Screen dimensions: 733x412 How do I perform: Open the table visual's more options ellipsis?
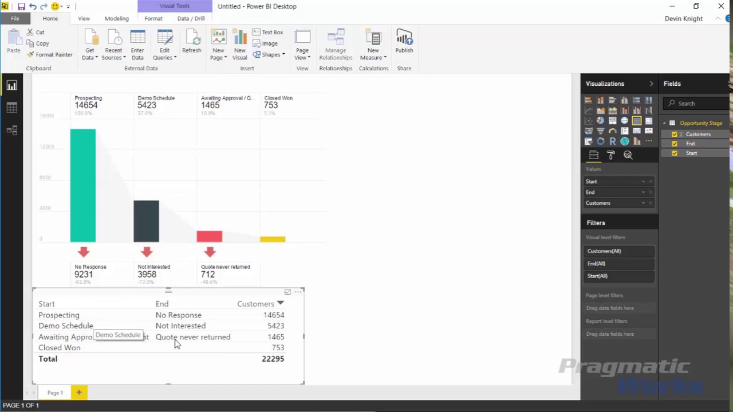click(x=298, y=292)
